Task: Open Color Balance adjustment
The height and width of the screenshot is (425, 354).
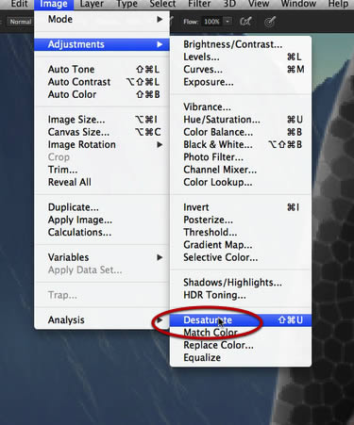Action: pos(241,132)
